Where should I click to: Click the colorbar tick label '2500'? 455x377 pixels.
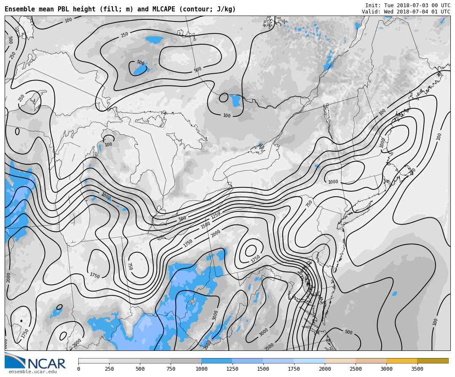tap(356, 369)
